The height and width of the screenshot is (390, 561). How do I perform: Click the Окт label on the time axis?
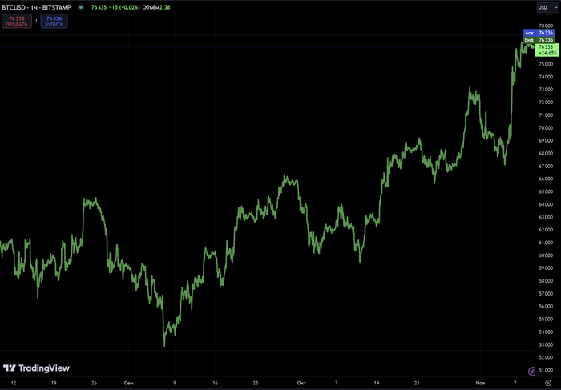(x=301, y=383)
